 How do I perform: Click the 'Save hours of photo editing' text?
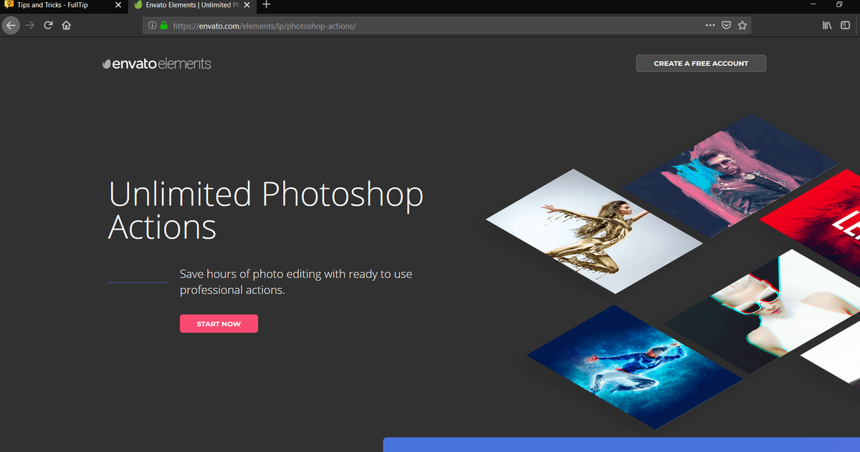[x=296, y=282]
